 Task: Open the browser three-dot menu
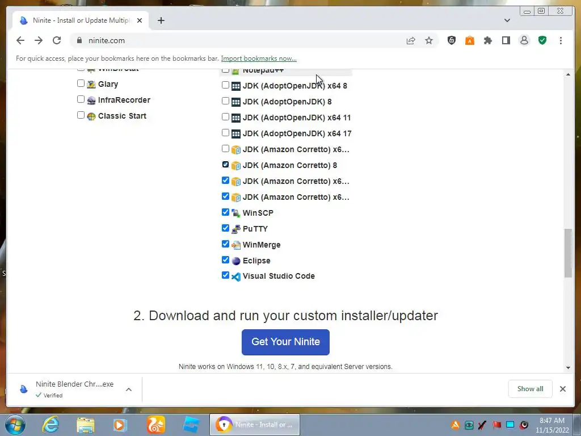coord(561,40)
